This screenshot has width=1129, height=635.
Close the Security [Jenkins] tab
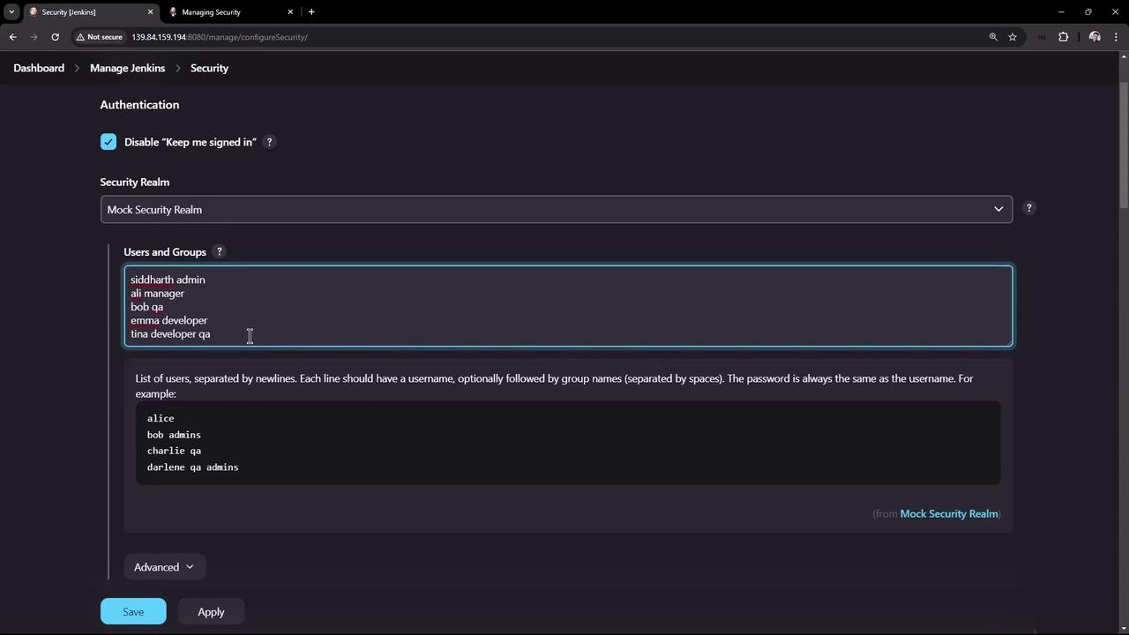pos(150,12)
